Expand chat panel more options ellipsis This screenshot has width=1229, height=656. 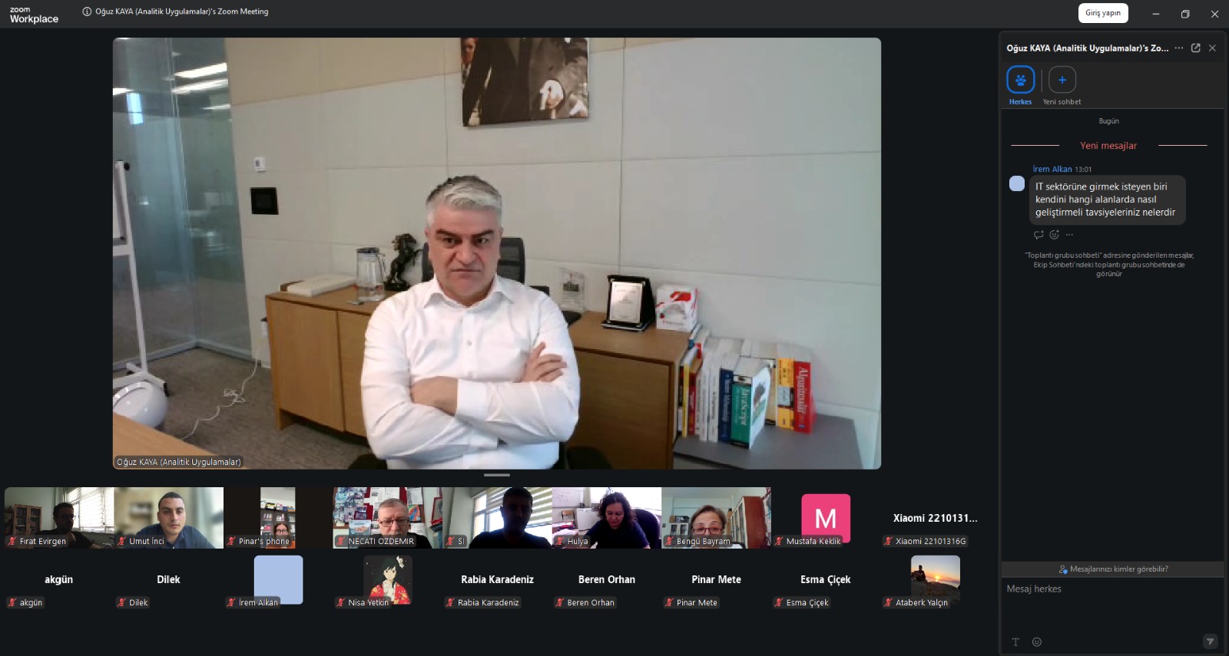coord(1179,48)
